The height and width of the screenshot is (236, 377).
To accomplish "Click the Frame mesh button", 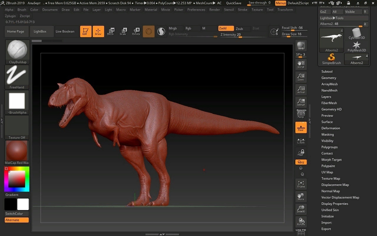I will tap(301, 184).
